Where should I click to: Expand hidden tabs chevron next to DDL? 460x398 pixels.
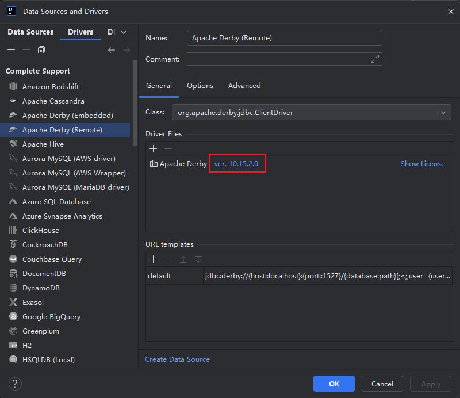[124, 32]
